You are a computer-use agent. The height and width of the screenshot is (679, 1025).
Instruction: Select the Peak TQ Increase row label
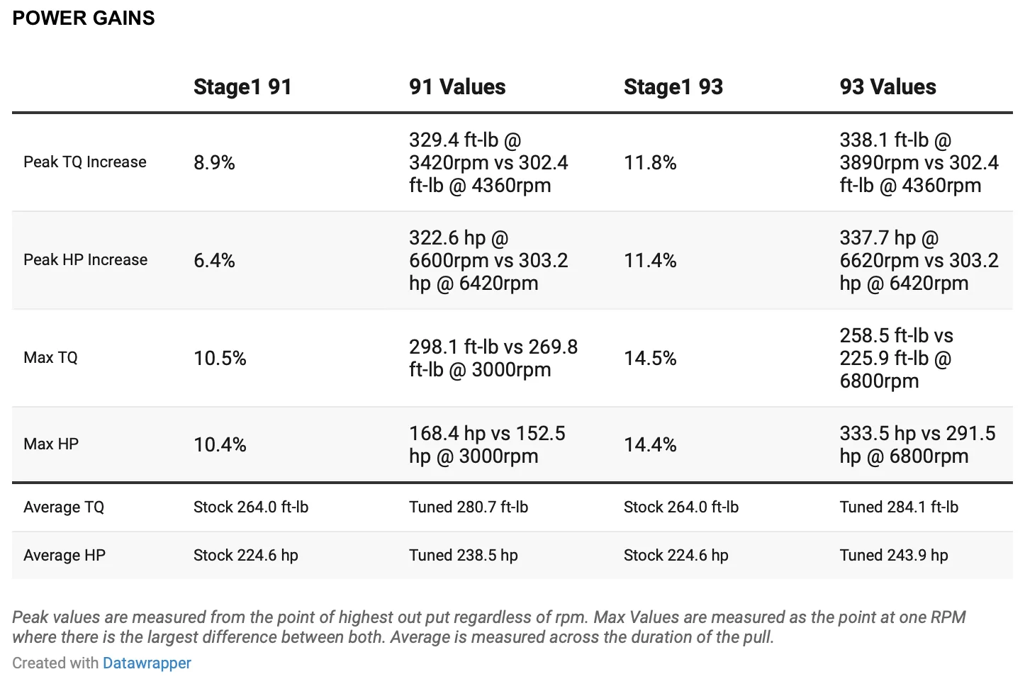(85, 162)
